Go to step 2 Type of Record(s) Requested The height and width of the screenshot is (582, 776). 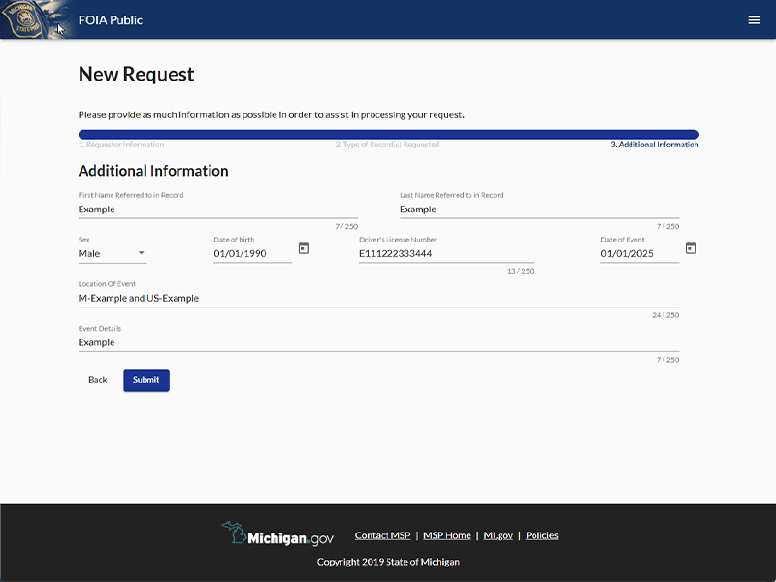click(387, 145)
